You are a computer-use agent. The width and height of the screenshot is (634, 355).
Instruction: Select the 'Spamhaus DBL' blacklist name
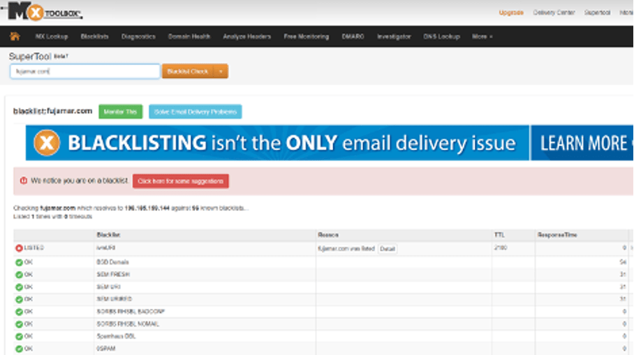pyautogui.click(x=116, y=336)
